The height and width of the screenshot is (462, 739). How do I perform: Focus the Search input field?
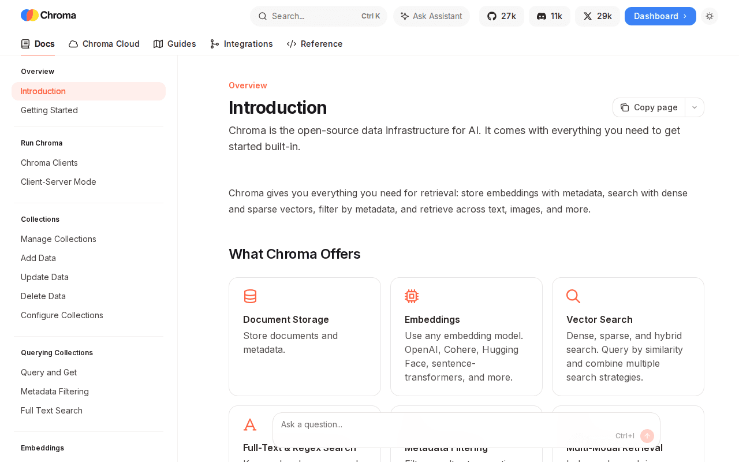(x=319, y=16)
